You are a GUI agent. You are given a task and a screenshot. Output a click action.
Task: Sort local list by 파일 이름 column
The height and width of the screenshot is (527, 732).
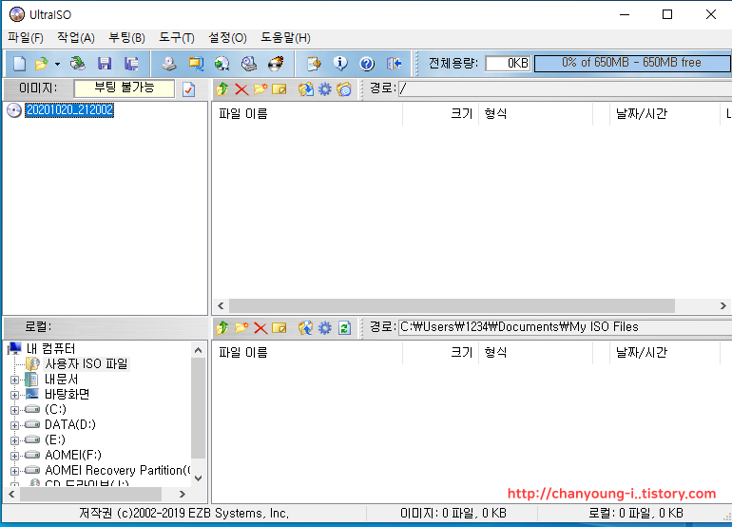click(307, 352)
